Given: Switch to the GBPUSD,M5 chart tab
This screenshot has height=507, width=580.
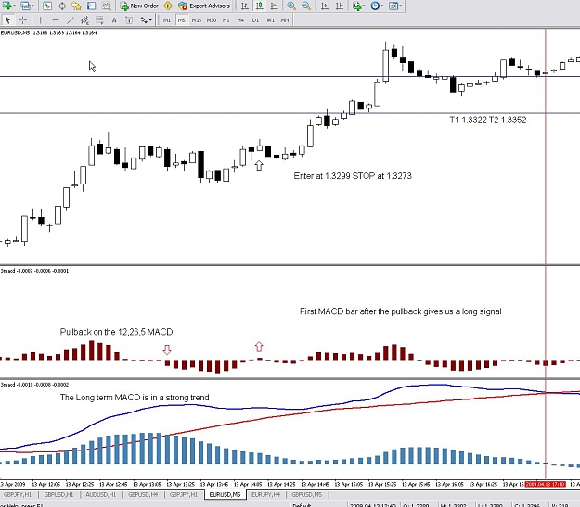Looking at the screenshot, I should [x=306, y=494].
